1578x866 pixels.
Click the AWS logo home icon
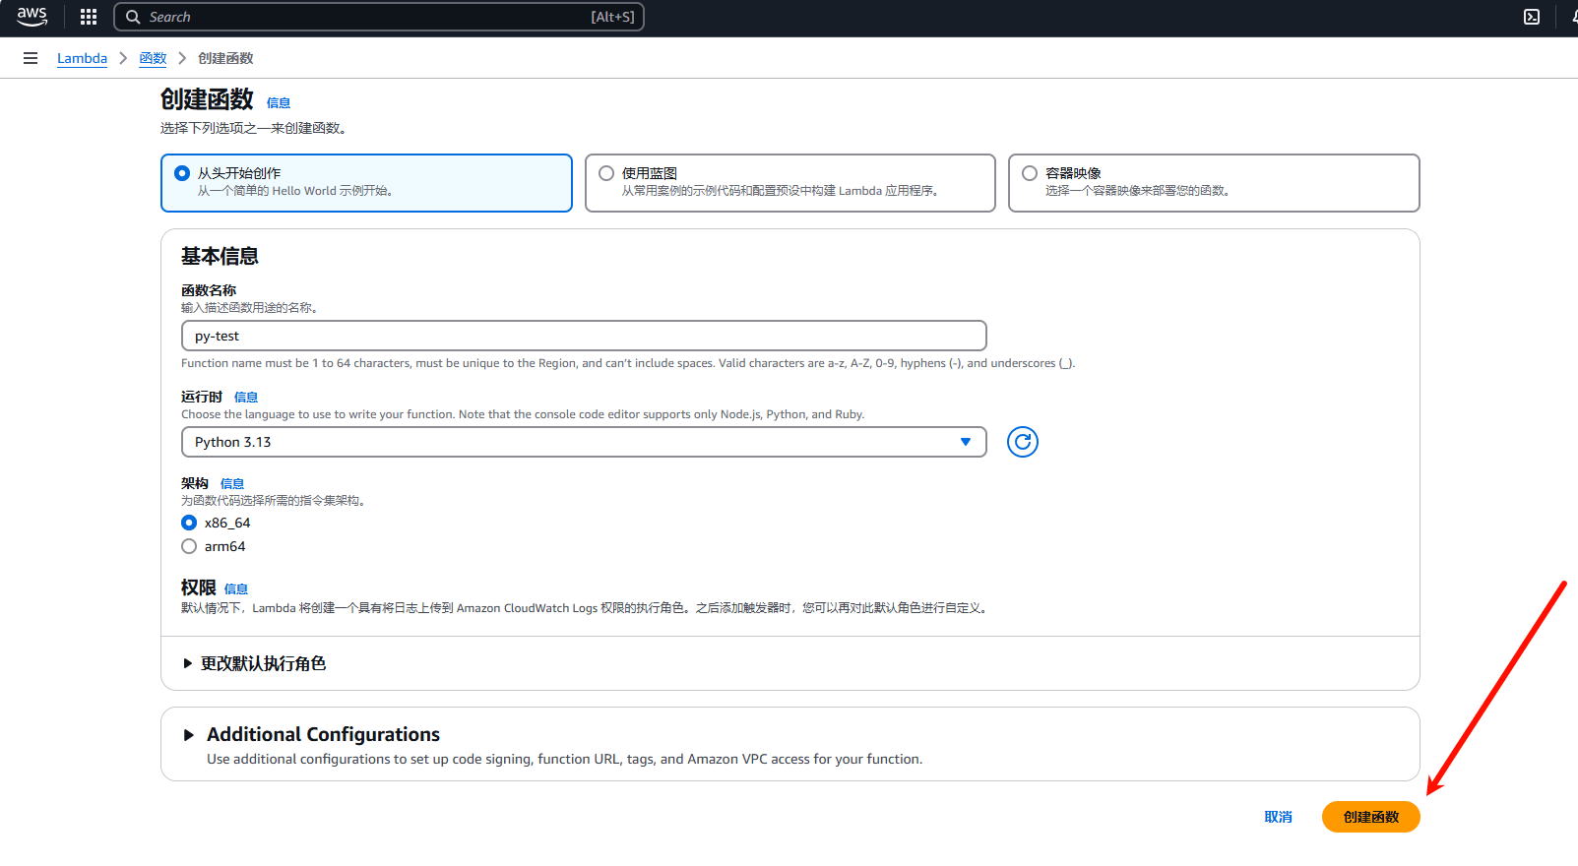[x=32, y=17]
